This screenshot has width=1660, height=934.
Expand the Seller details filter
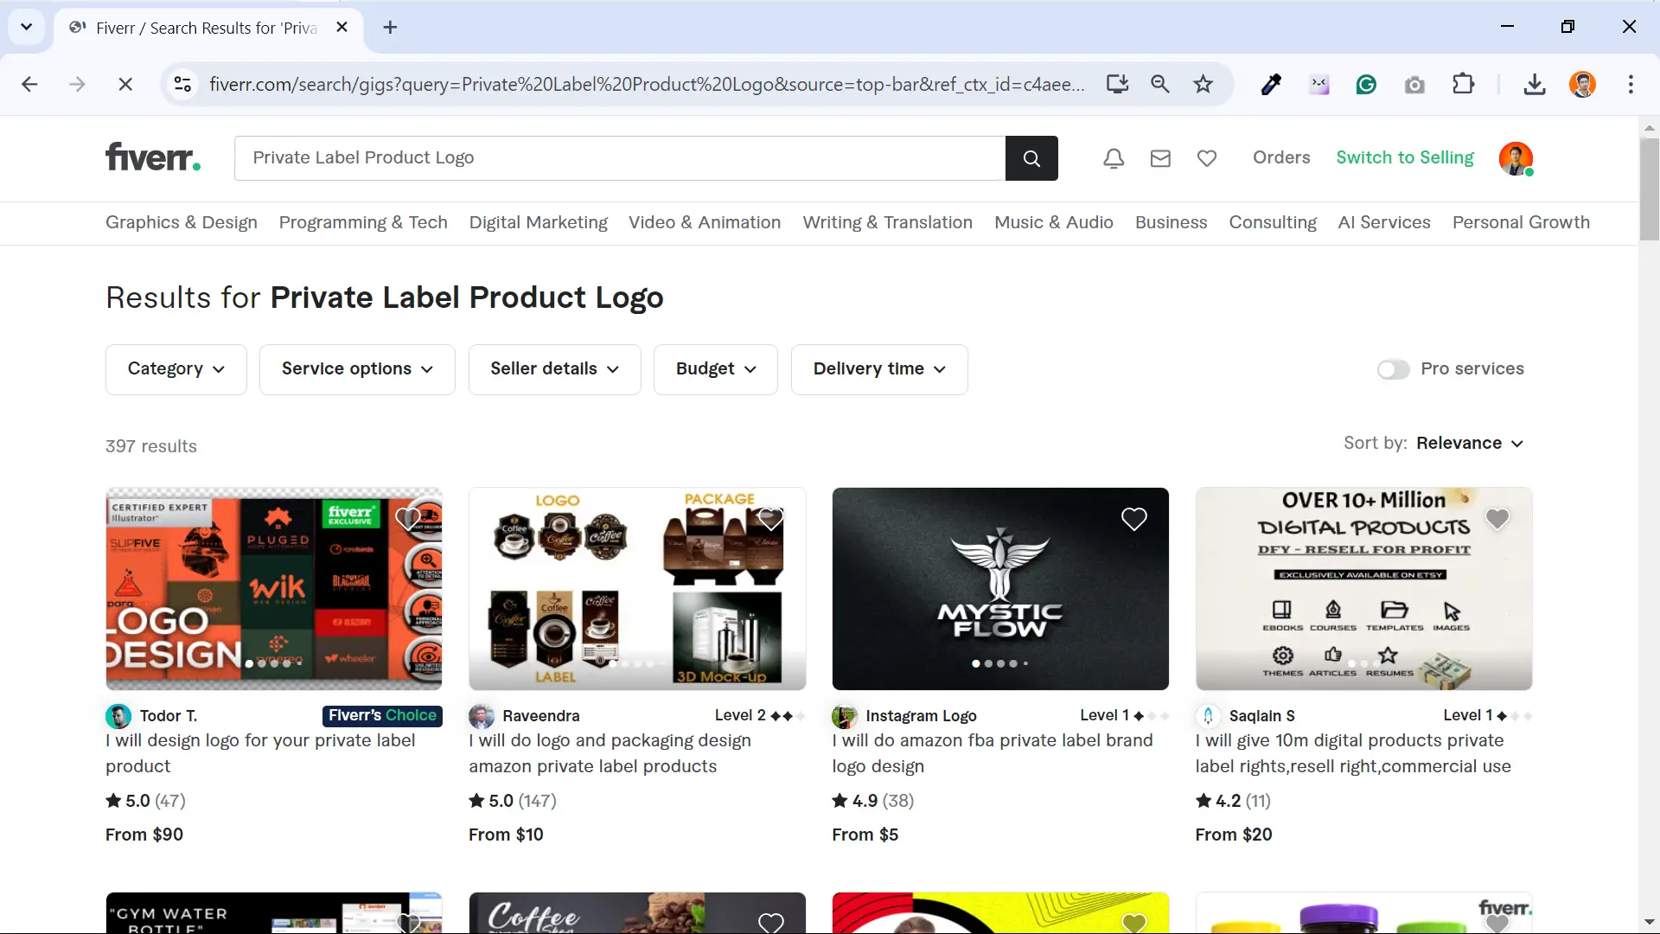click(x=554, y=369)
